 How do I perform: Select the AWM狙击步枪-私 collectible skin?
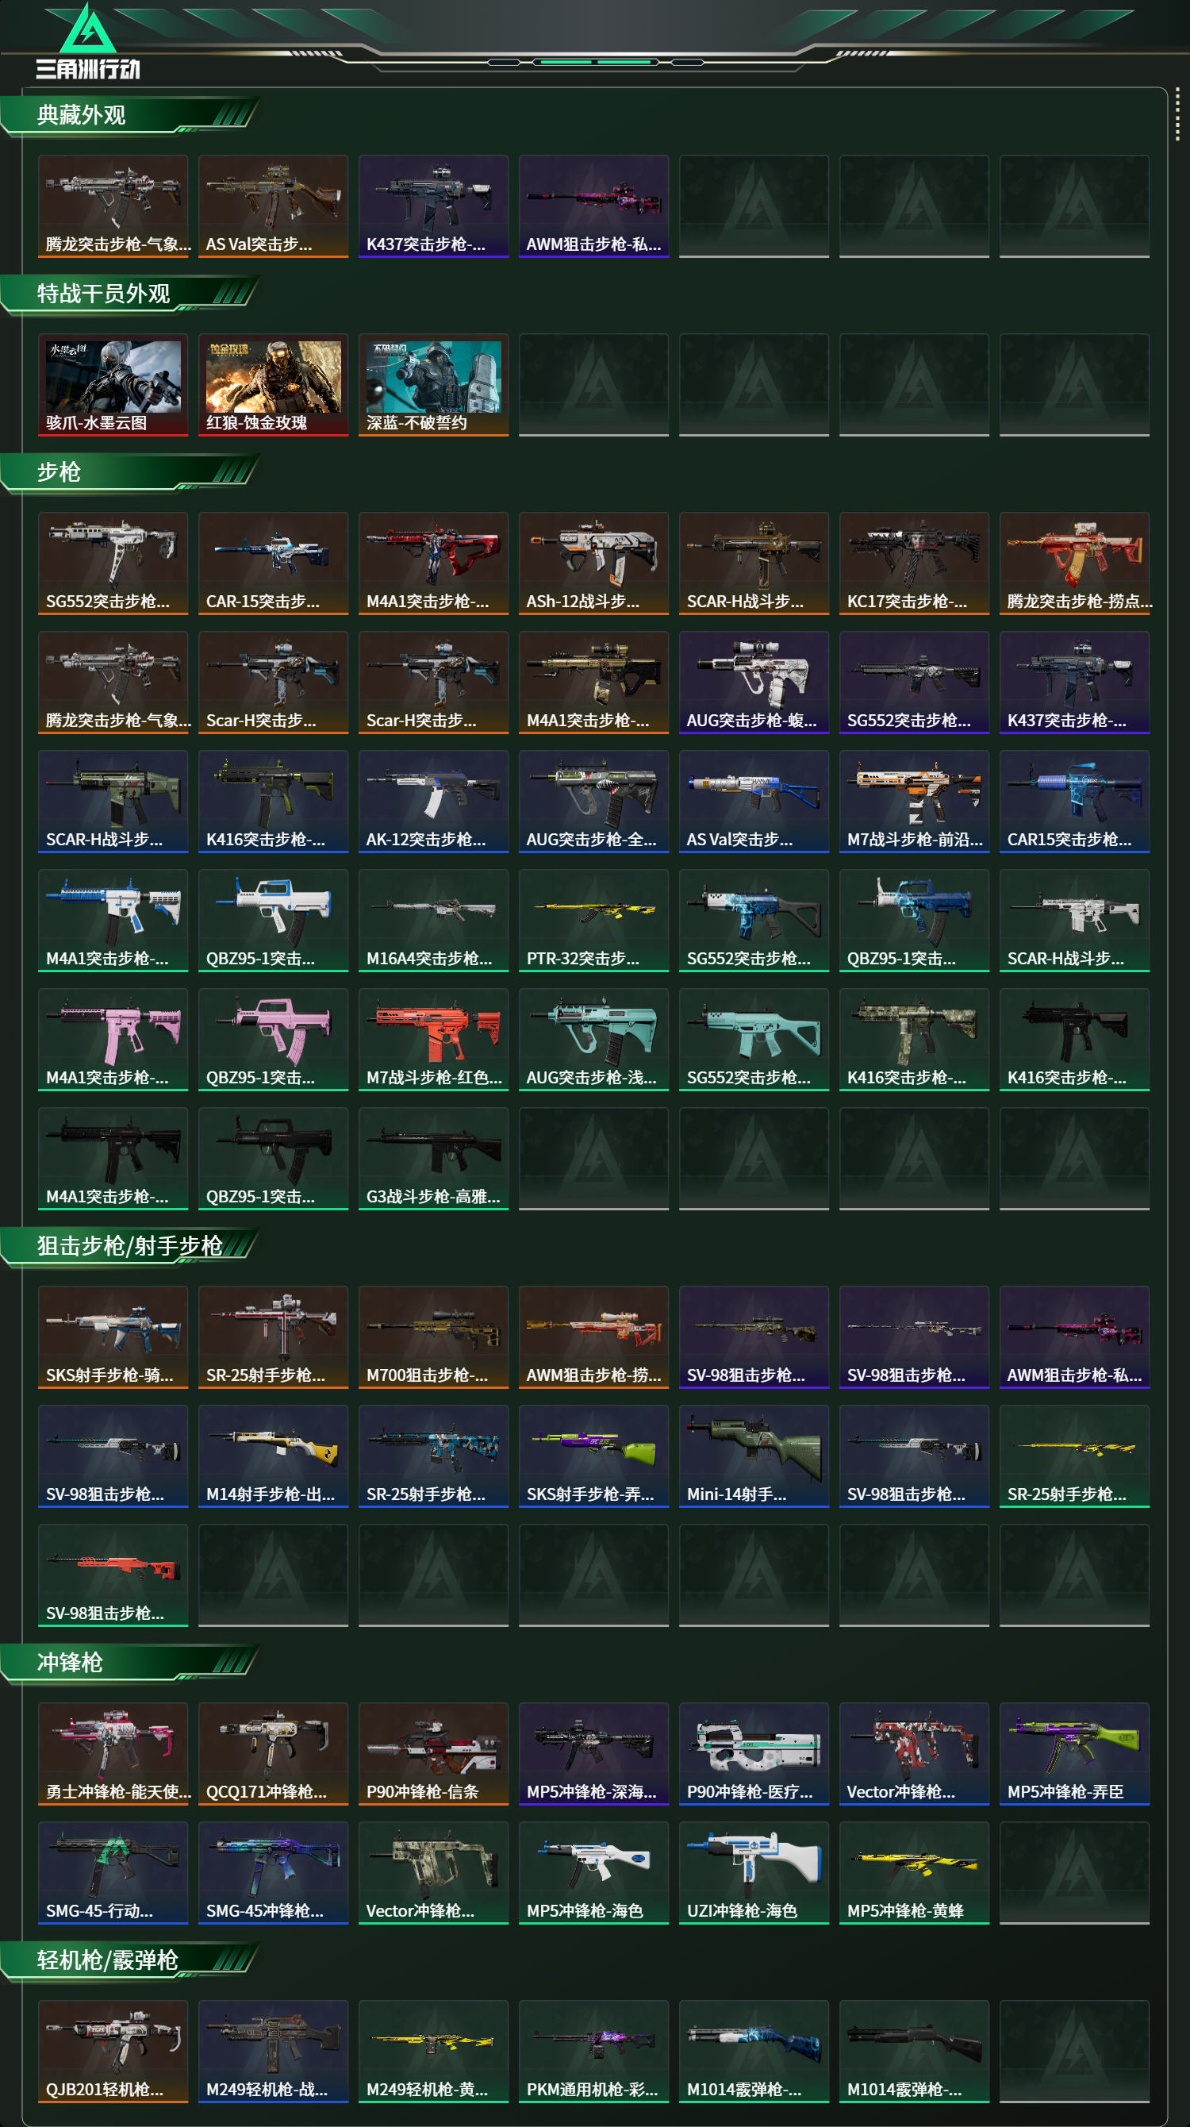click(593, 206)
